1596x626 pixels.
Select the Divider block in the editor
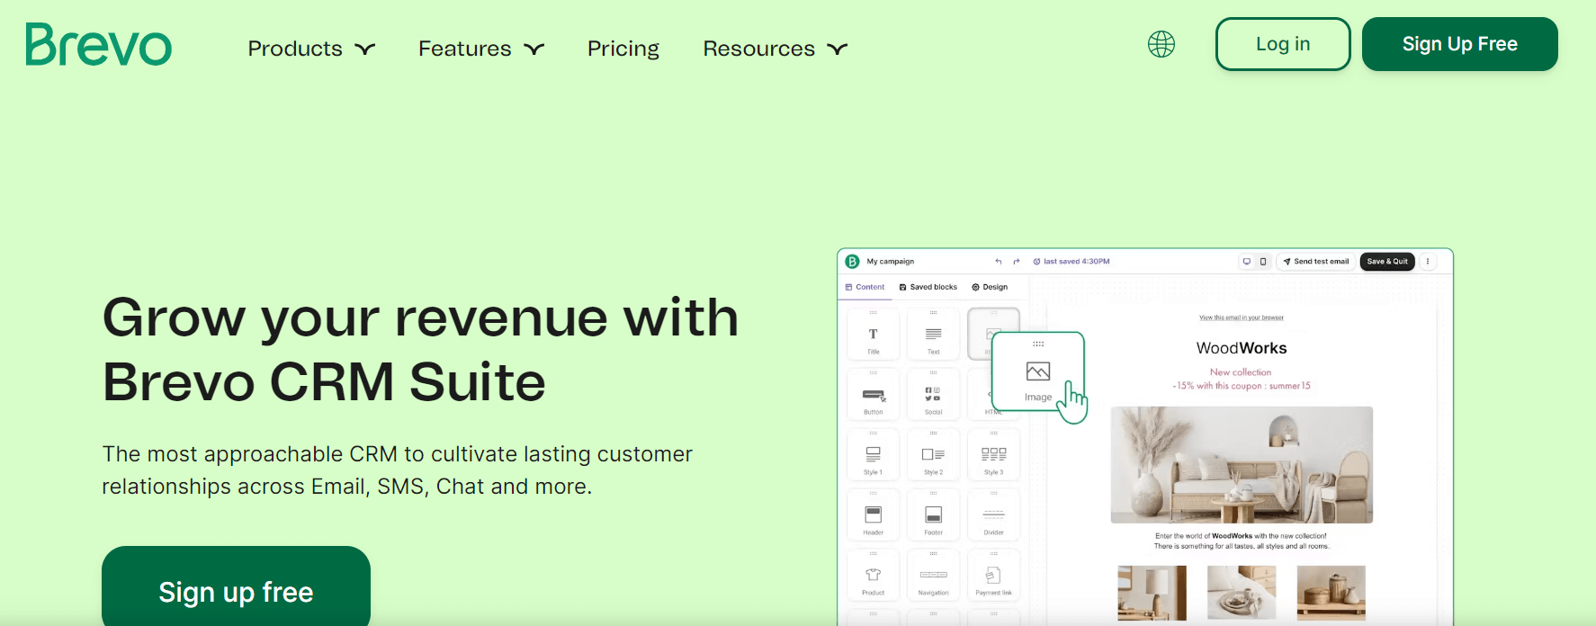click(x=993, y=515)
